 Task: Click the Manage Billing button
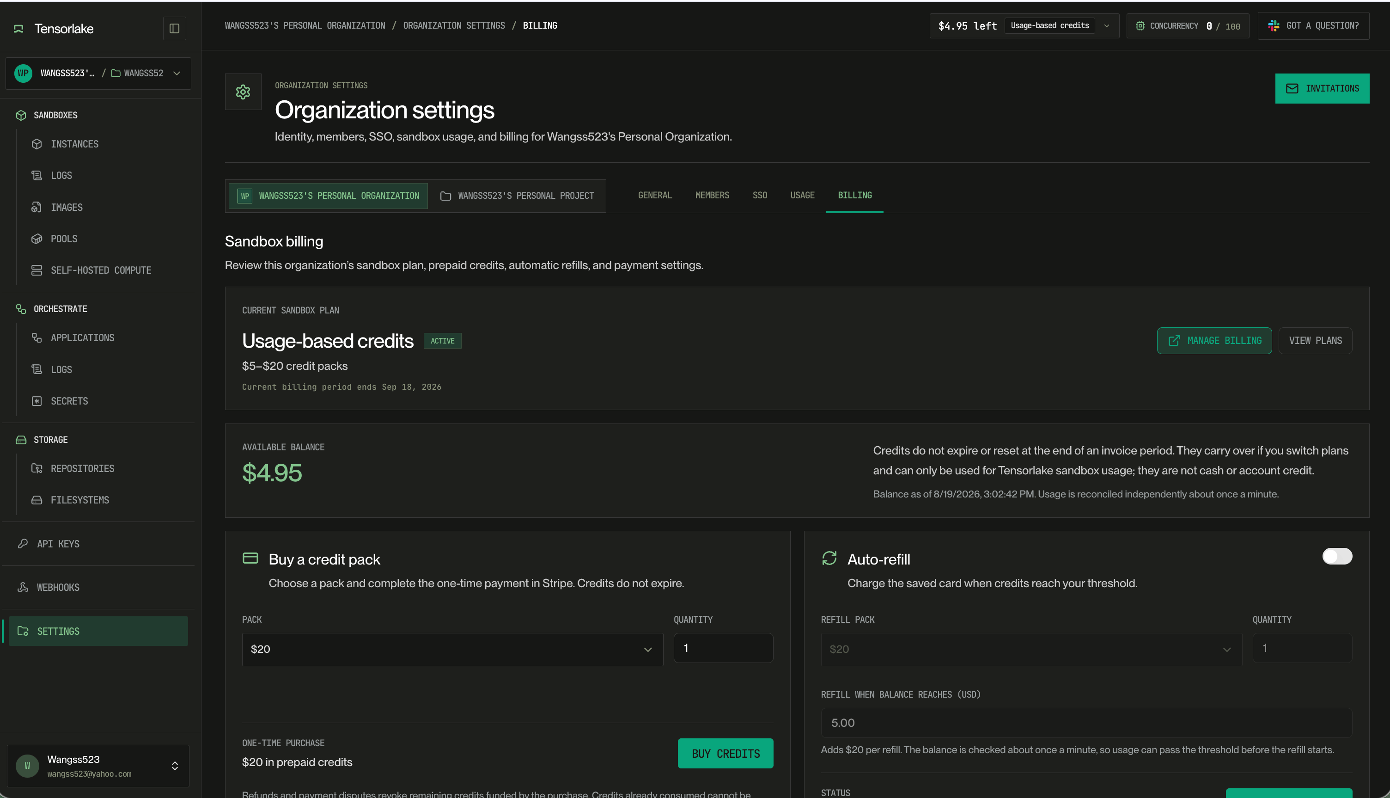[x=1214, y=340]
